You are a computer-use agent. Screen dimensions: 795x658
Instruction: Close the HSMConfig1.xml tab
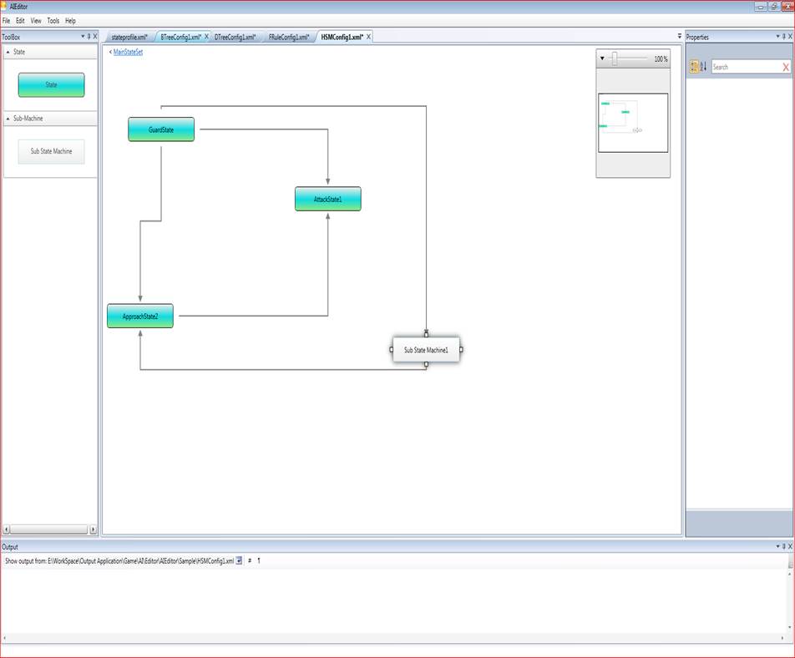[368, 37]
